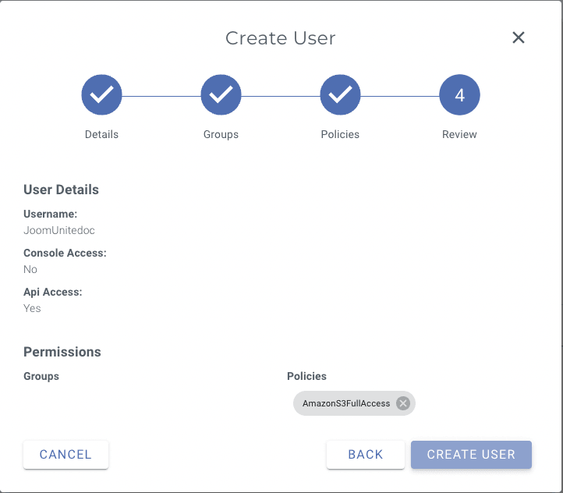Open the Policies step label

coord(340,134)
